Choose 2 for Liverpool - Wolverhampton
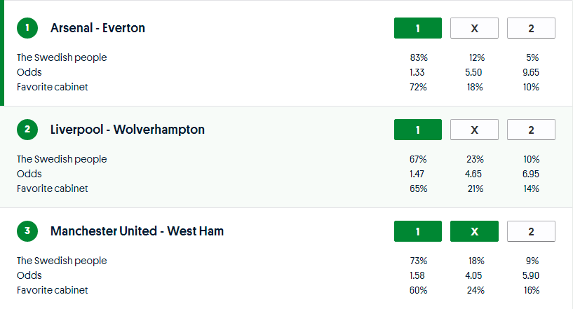 click(531, 130)
